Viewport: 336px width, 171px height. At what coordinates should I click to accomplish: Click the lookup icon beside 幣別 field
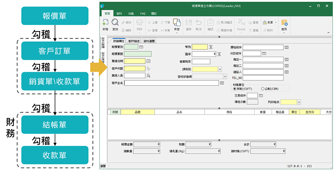point(211,47)
